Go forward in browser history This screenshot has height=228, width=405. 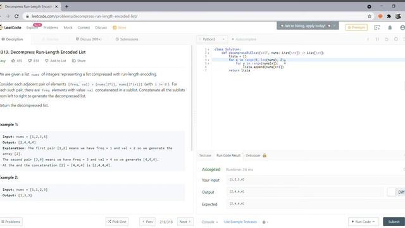(8, 16)
